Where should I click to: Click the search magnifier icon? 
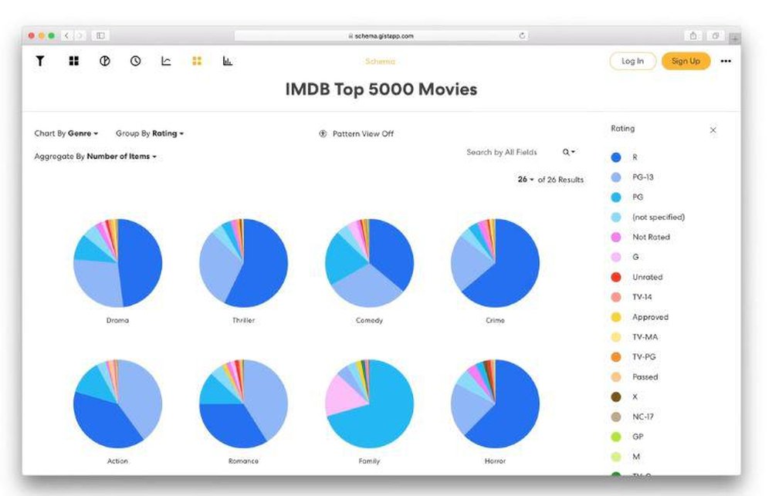566,153
